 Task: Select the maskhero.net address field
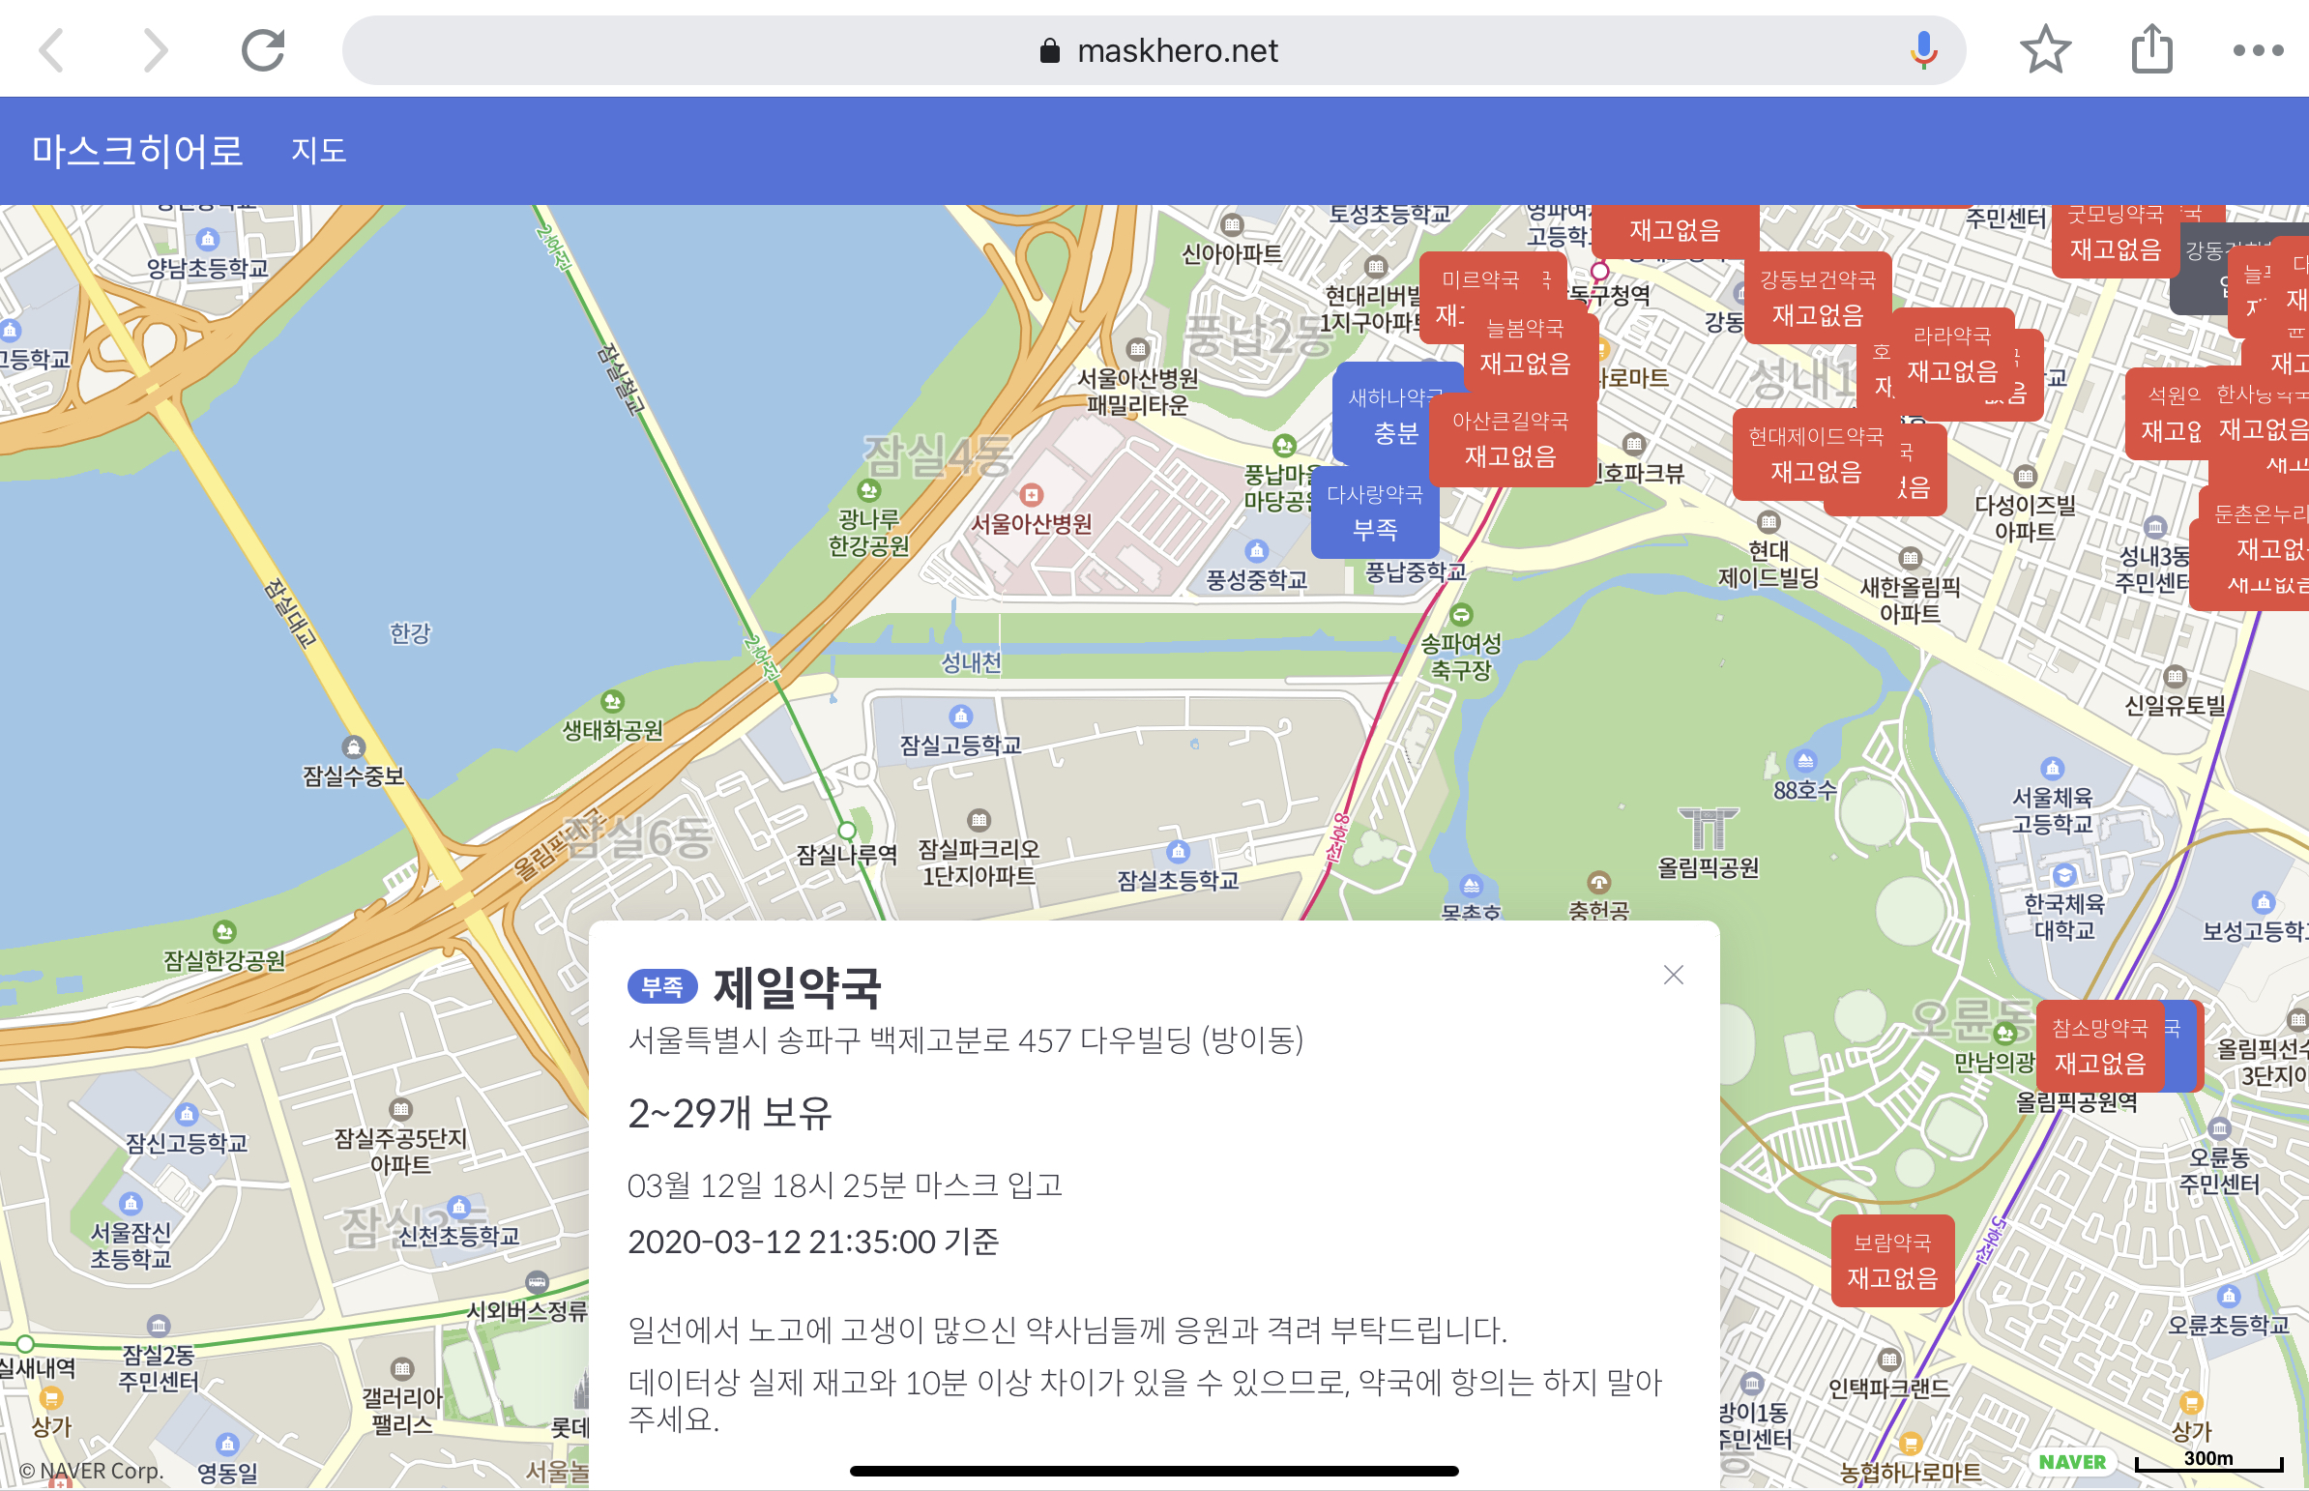(x=1153, y=50)
